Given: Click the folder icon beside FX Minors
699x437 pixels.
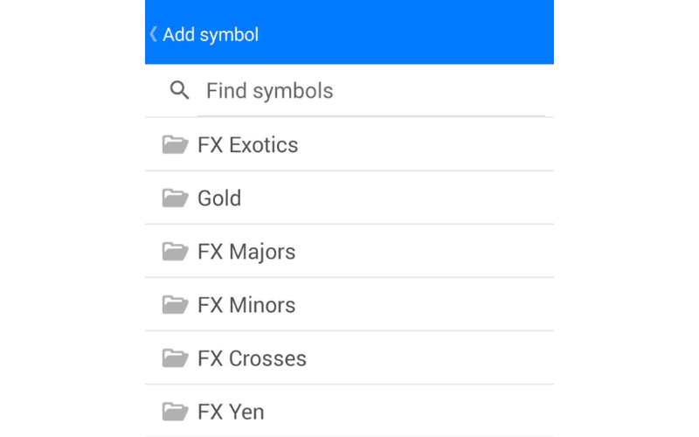Looking at the screenshot, I should [175, 304].
